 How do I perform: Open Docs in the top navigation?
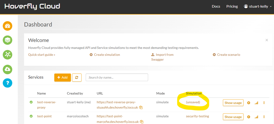click(216, 6)
